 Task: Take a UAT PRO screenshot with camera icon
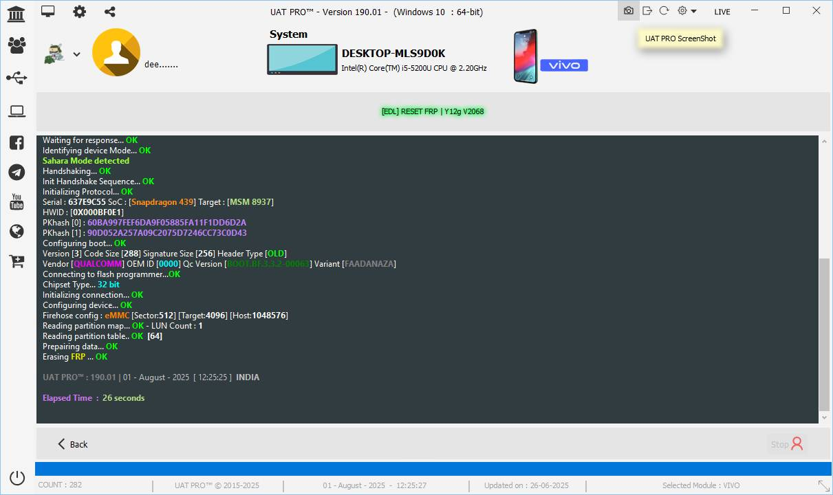point(628,11)
